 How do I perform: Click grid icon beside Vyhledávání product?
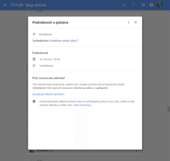pyautogui.click(x=34, y=65)
